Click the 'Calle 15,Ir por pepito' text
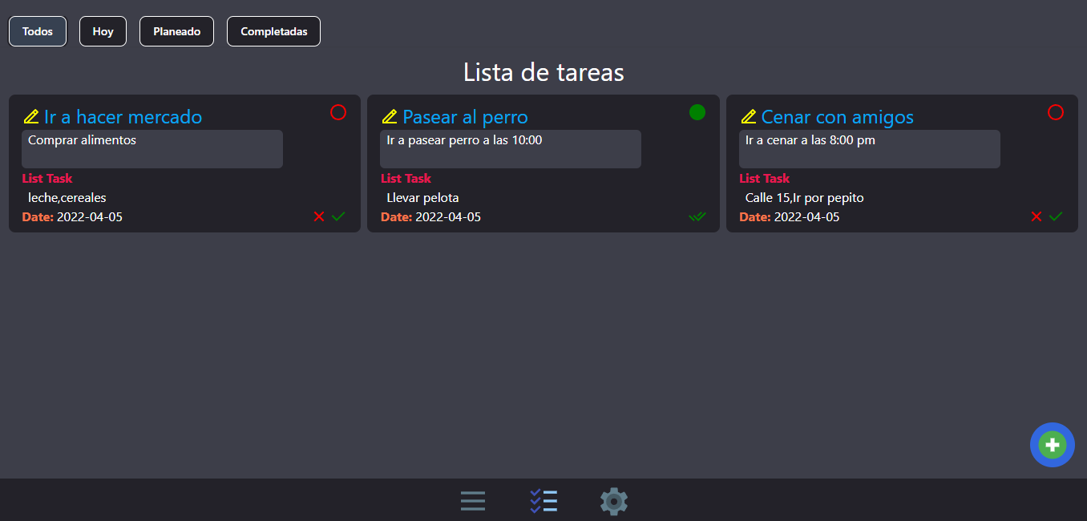Screen dimensions: 1087x521 pos(805,197)
